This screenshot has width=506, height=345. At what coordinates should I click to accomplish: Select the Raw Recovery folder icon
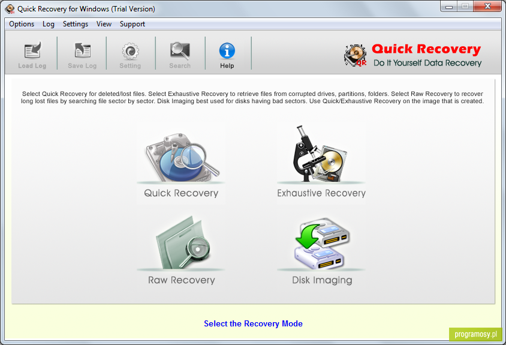pos(183,243)
